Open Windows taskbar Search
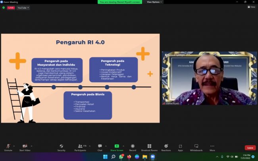 (113, 157)
